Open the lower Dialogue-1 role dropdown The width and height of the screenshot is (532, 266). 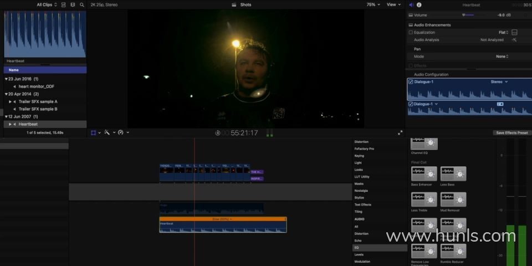click(436, 104)
